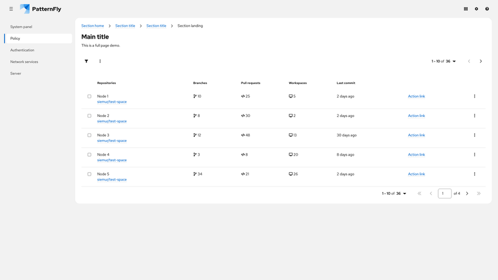
Task: Select Policy in sidebar navigation
Action: (38, 39)
